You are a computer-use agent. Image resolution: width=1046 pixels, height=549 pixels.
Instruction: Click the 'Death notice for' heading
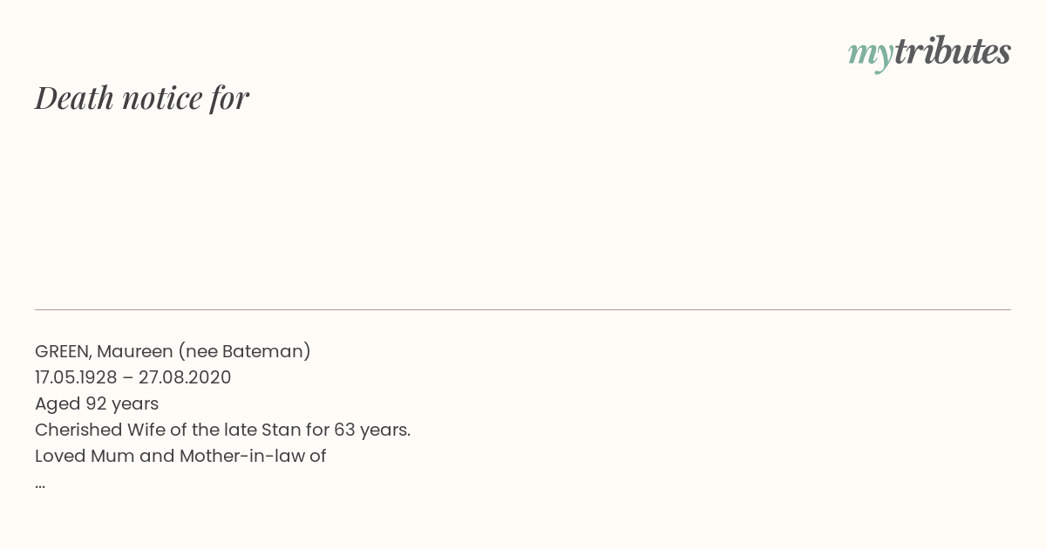[x=142, y=98]
